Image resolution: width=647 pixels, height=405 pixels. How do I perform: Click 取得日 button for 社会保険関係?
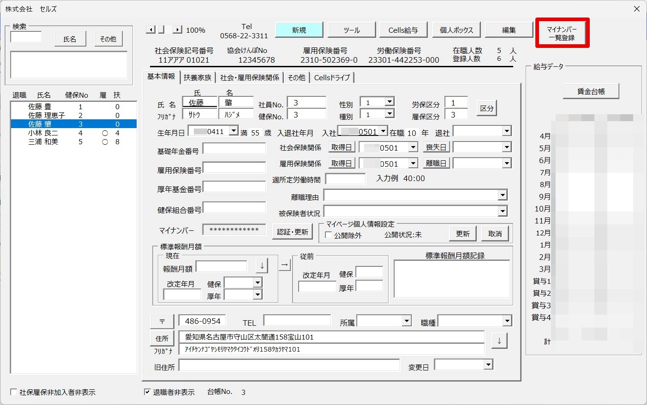pyautogui.click(x=342, y=147)
